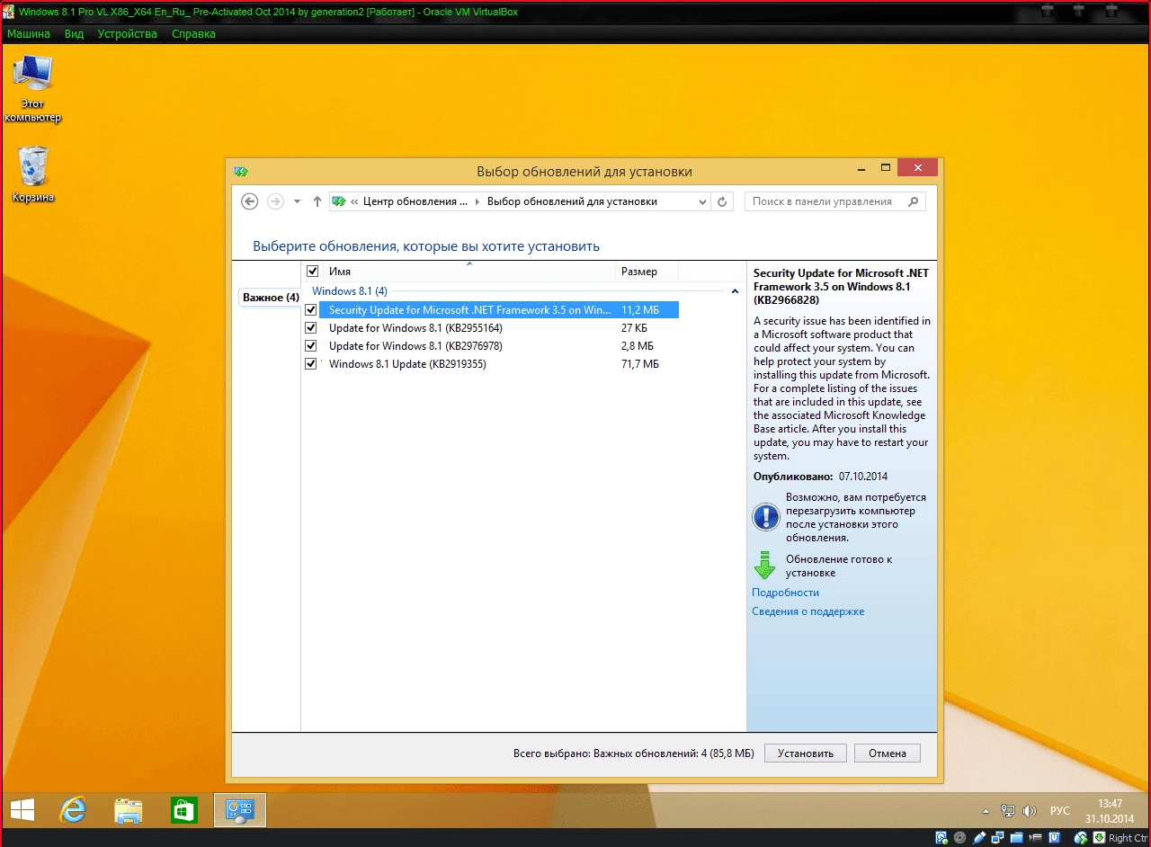
Task: Open the 'Справка' menu
Action: pos(193,33)
